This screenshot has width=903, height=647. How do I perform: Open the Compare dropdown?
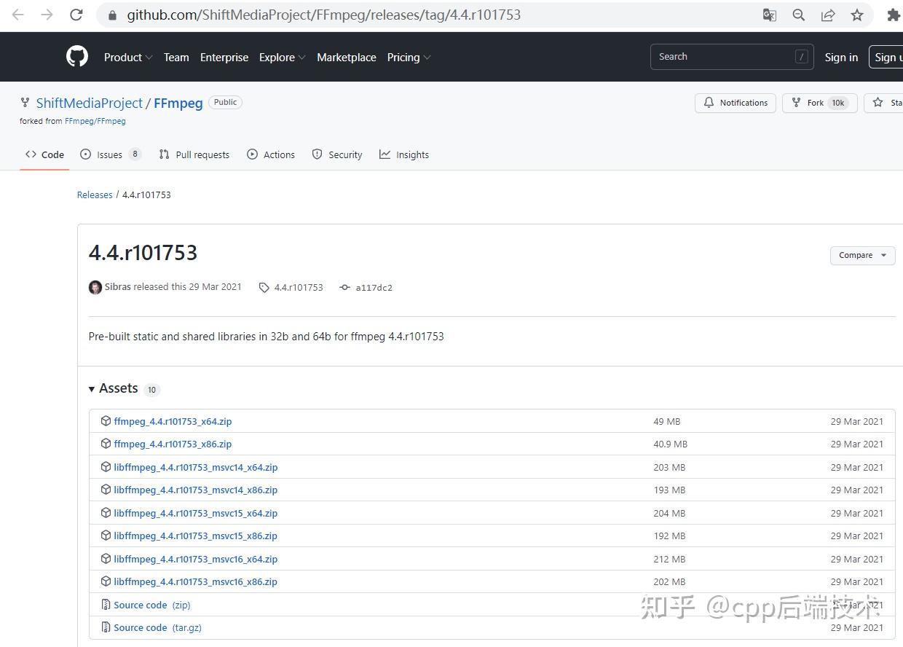[x=862, y=255]
